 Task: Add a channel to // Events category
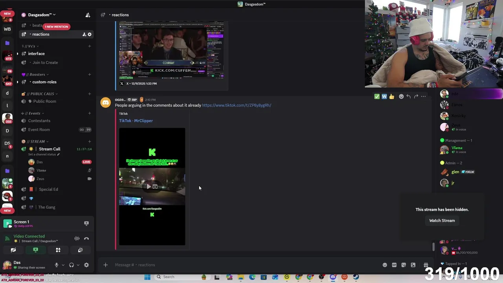89,113
